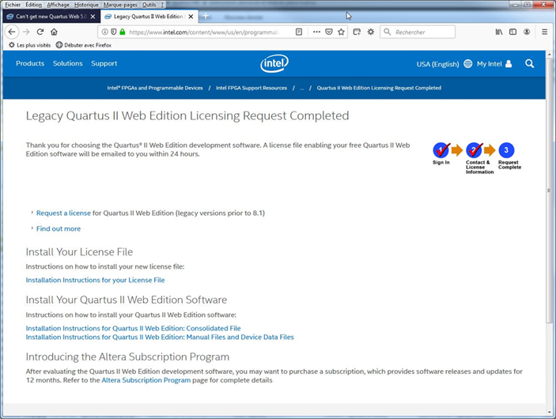Click the scrollbar up arrow
This screenshot has height=419, width=556.
click(549, 55)
